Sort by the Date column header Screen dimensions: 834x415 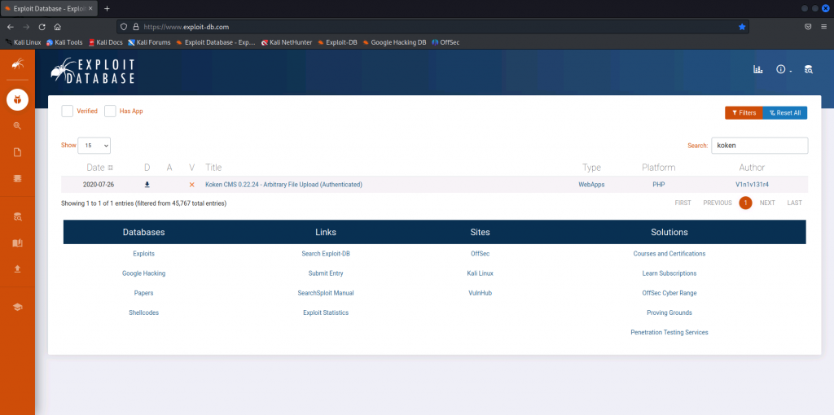100,168
